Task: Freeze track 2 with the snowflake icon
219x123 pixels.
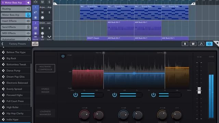Action: pyautogui.click(x=36, y=33)
